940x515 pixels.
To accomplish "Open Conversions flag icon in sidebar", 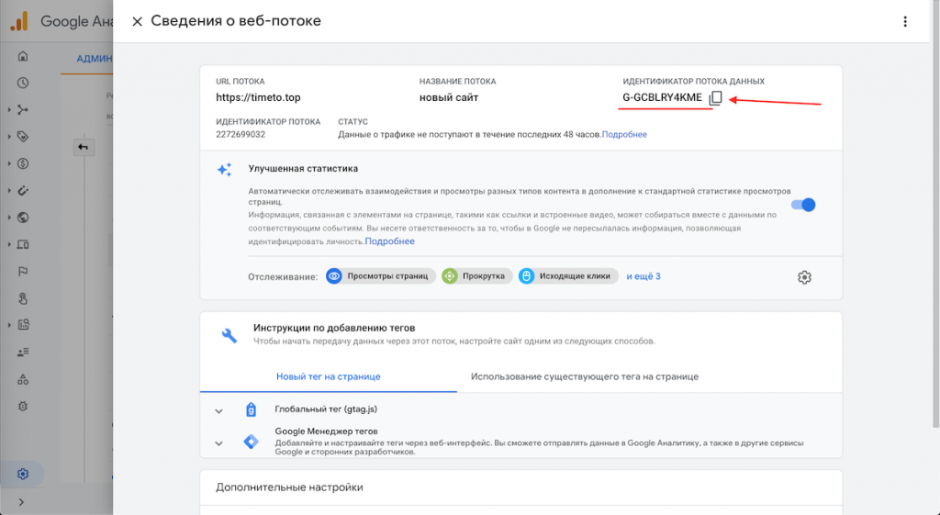I will tap(23, 272).
